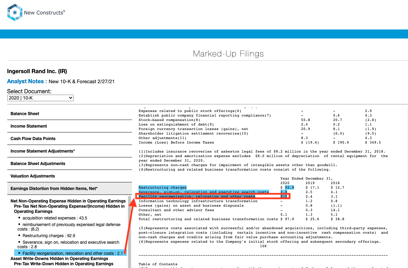Select 'Restructuring charges : 92.9' list item
Image resolution: width=408 pixels, height=268 pixels.
(48, 236)
